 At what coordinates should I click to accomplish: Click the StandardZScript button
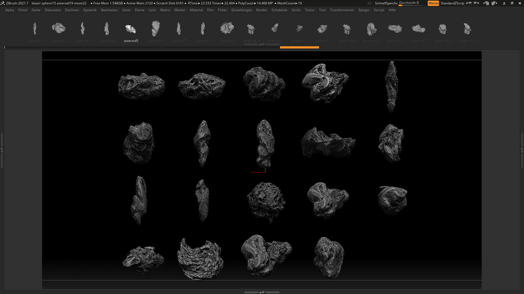pos(452,3)
